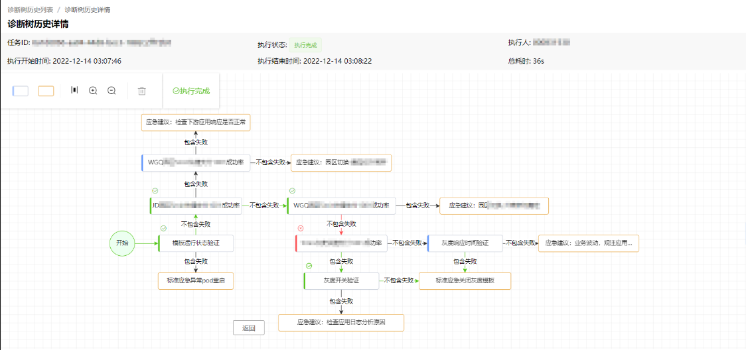The width and height of the screenshot is (746, 350).
Task: Click the 返回 button
Action: tap(249, 327)
